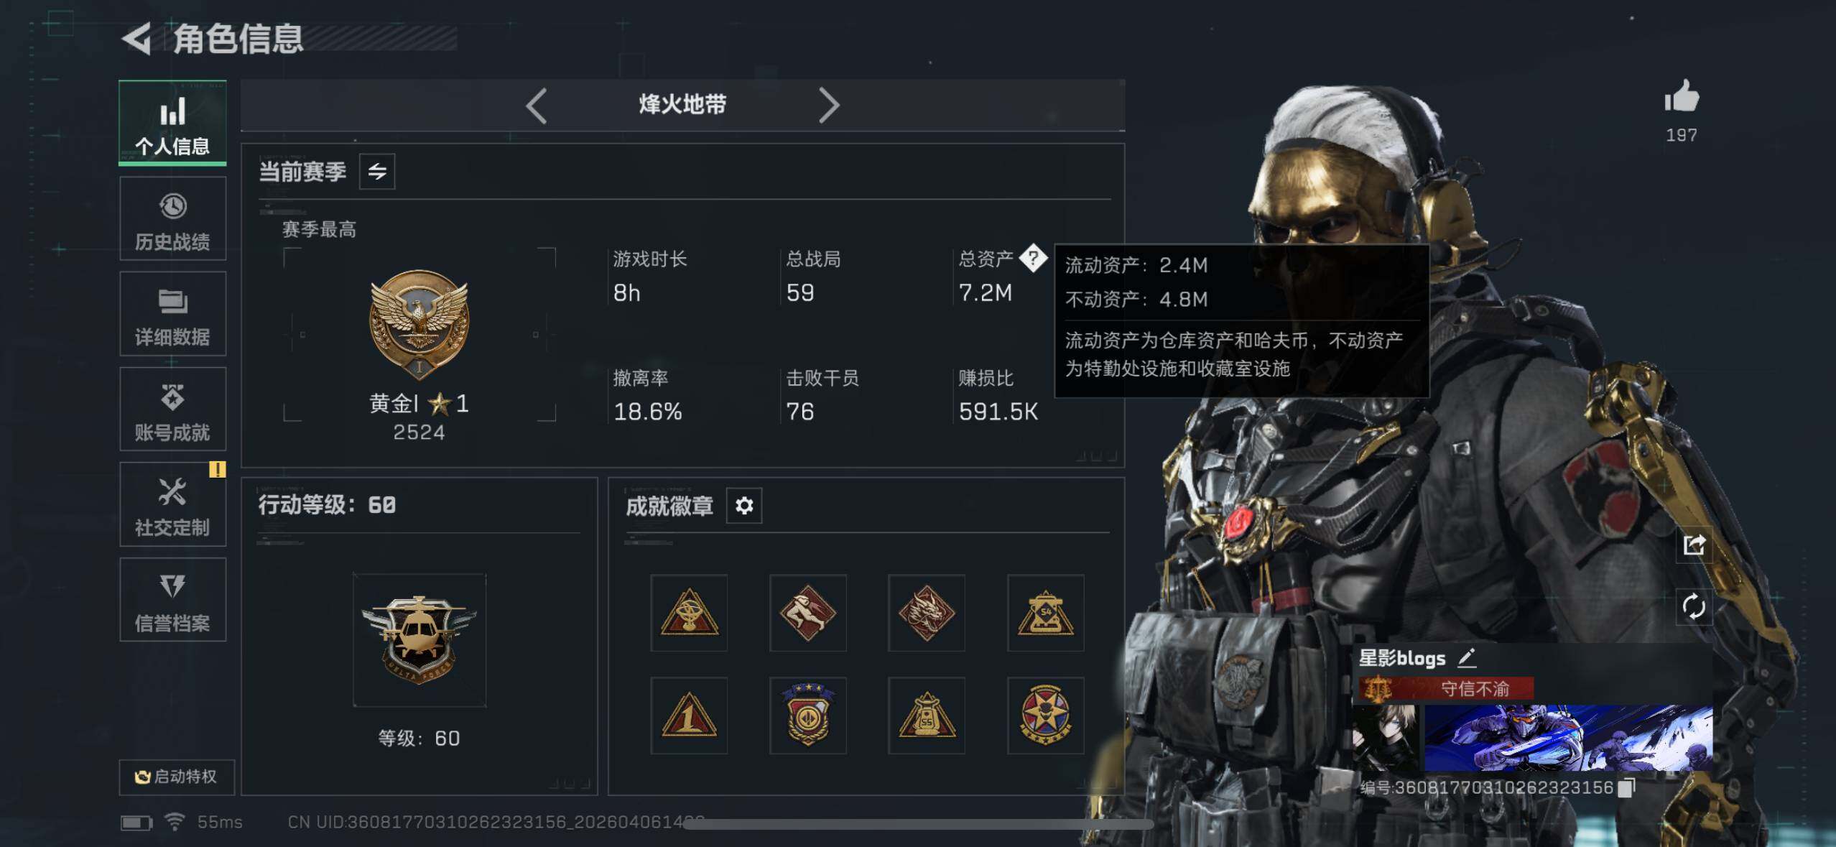
Task: Click the rotate character refresh icon
Action: [1694, 607]
